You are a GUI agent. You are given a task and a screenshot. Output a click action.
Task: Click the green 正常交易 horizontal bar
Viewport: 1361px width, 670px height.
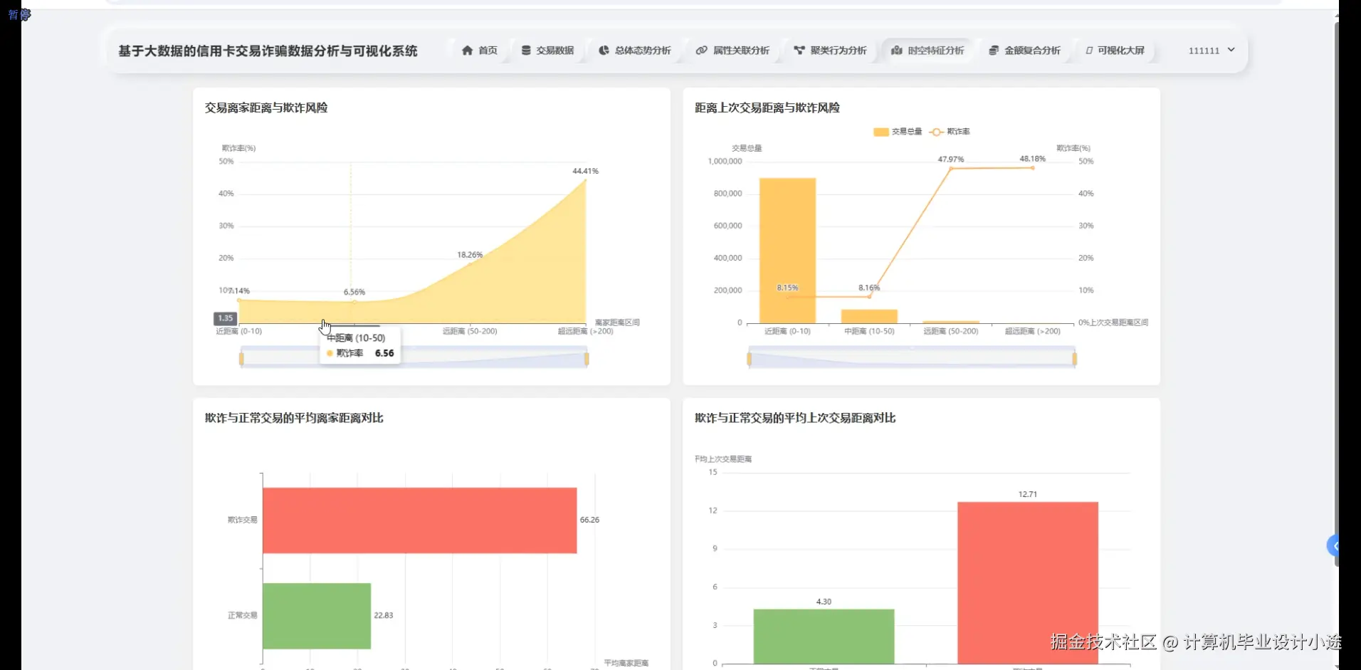pyautogui.click(x=317, y=616)
